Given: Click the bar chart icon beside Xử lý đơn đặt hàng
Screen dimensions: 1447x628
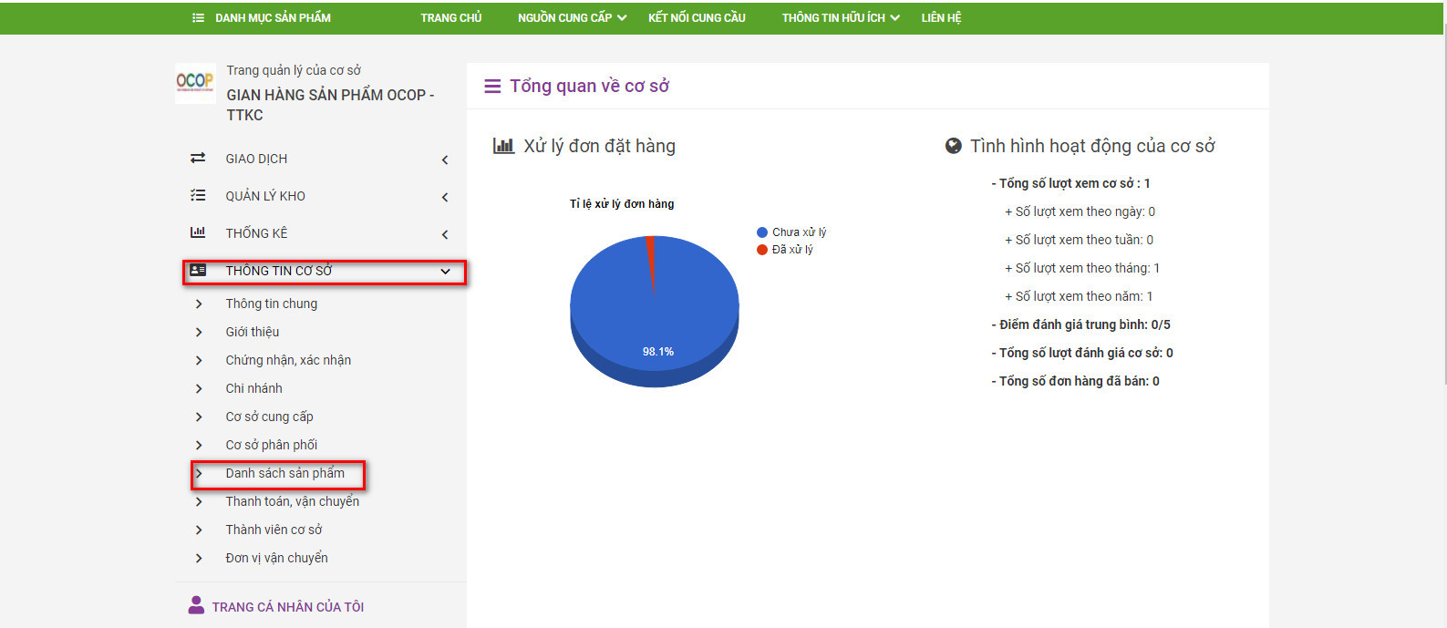Looking at the screenshot, I should click(x=504, y=146).
